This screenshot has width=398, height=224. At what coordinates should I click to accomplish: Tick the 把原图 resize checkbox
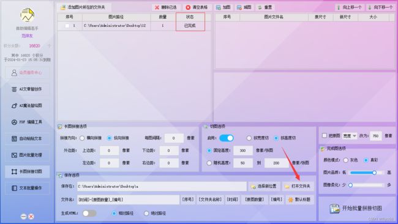pos(325,136)
